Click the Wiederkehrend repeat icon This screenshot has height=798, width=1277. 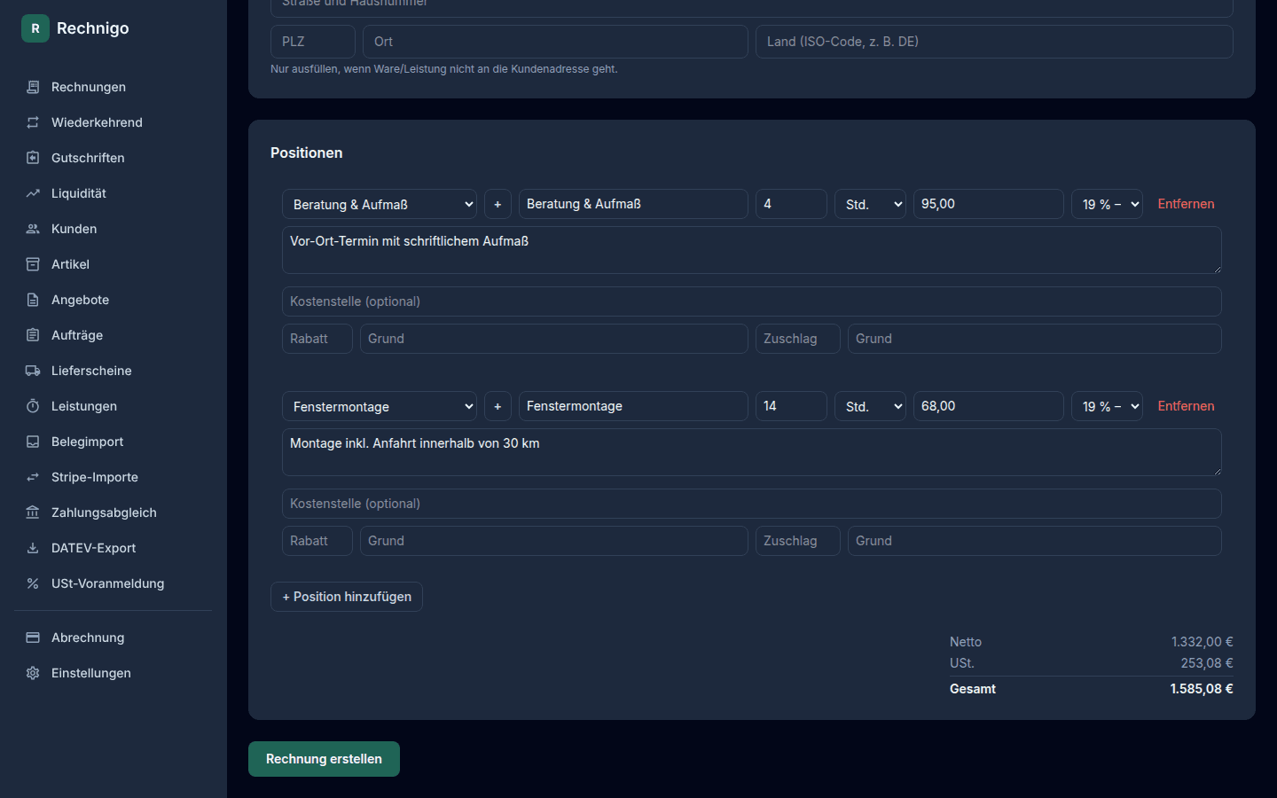tap(33, 122)
